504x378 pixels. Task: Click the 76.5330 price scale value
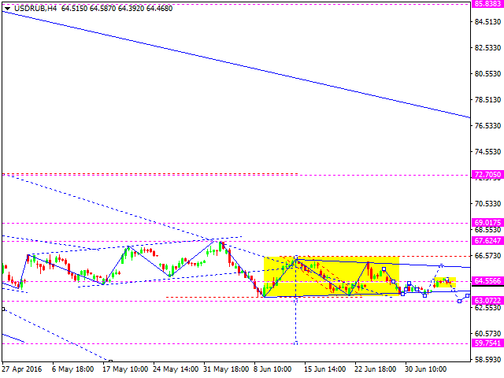point(488,126)
